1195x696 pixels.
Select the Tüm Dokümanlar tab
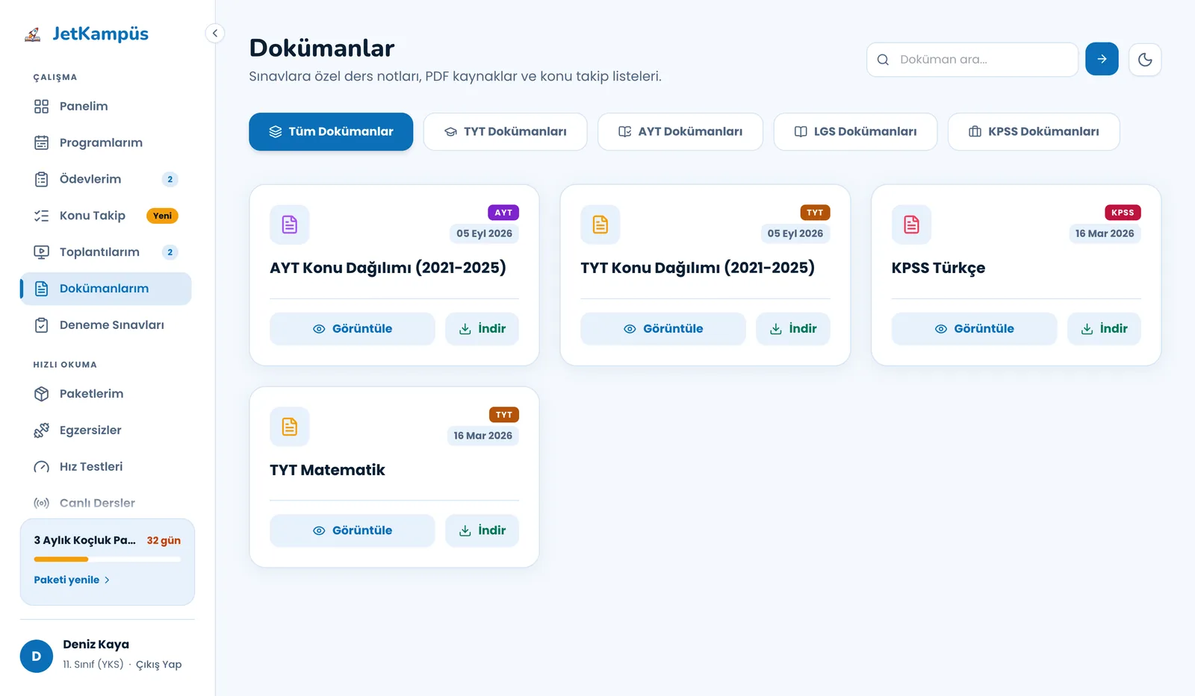click(331, 132)
